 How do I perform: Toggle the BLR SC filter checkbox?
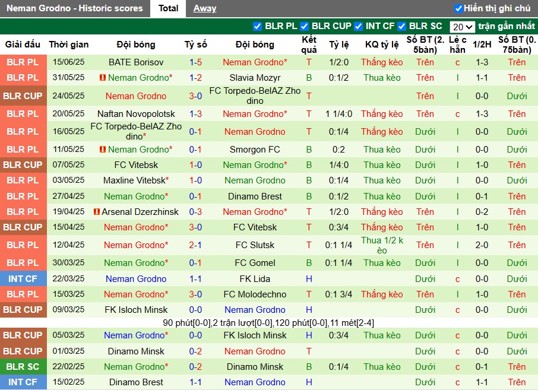[402, 26]
